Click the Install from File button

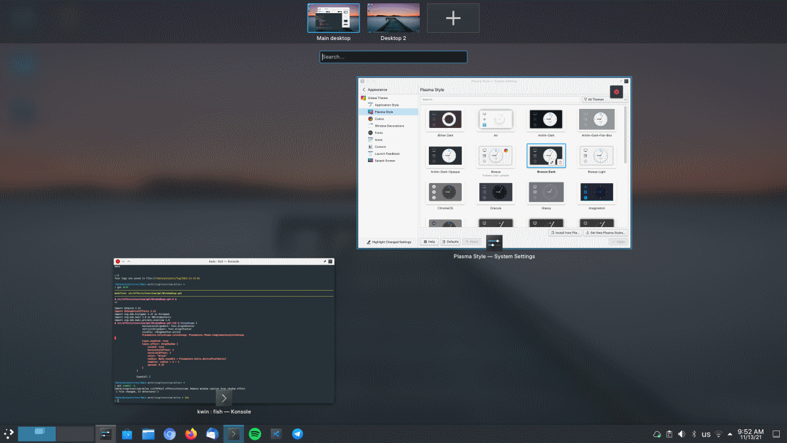(566, 232)
